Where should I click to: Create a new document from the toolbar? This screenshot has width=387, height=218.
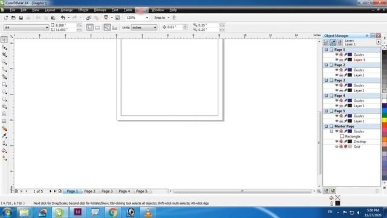pyautogui.click(x=6, y=18)
